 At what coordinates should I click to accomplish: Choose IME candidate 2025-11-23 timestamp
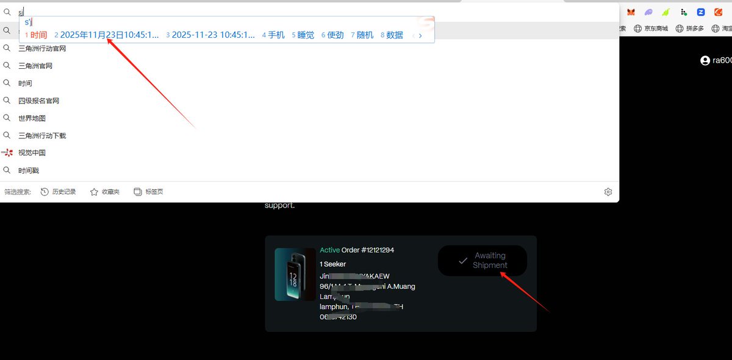pos(210,35)
